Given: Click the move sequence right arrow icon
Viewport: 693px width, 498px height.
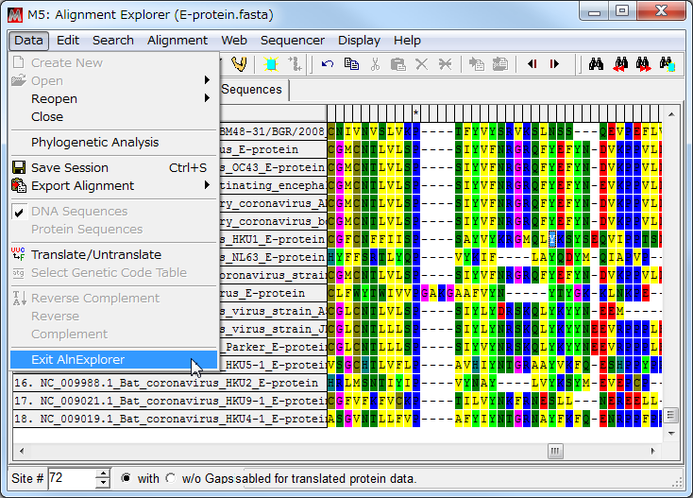Looking at the screenshot, I should (x=554, y=64).
